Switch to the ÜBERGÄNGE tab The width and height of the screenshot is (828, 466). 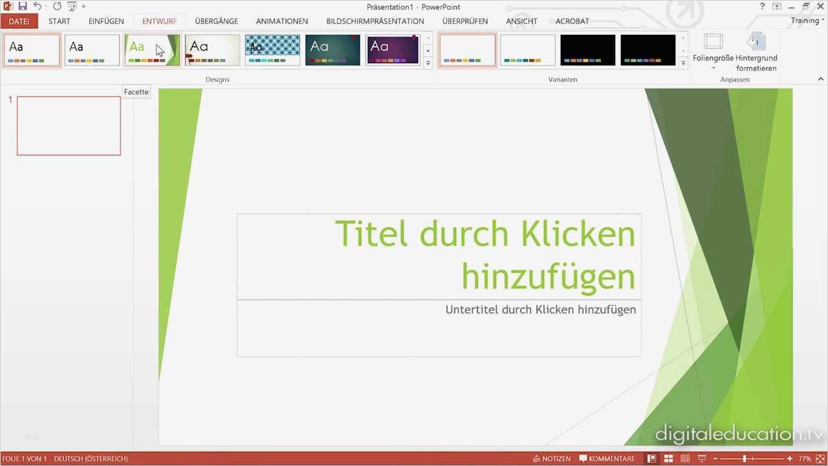[217, 21]
